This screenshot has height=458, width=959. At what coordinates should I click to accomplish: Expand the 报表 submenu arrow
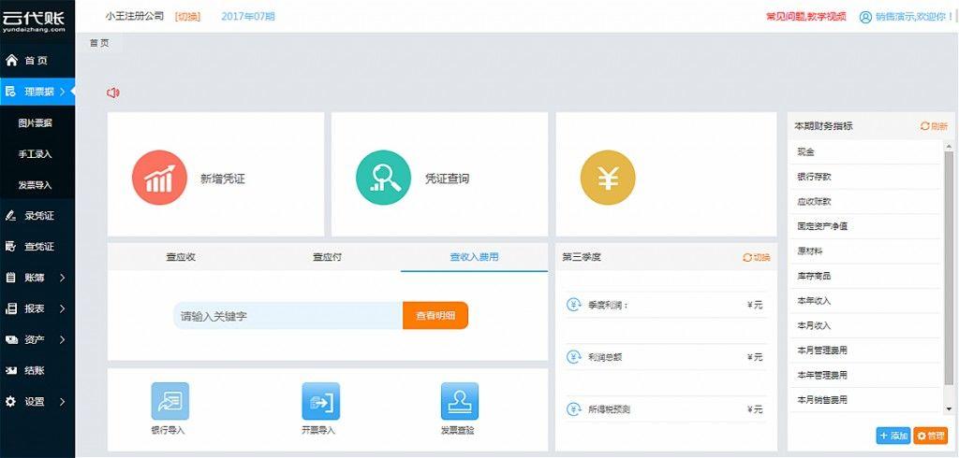pos(63,309)
